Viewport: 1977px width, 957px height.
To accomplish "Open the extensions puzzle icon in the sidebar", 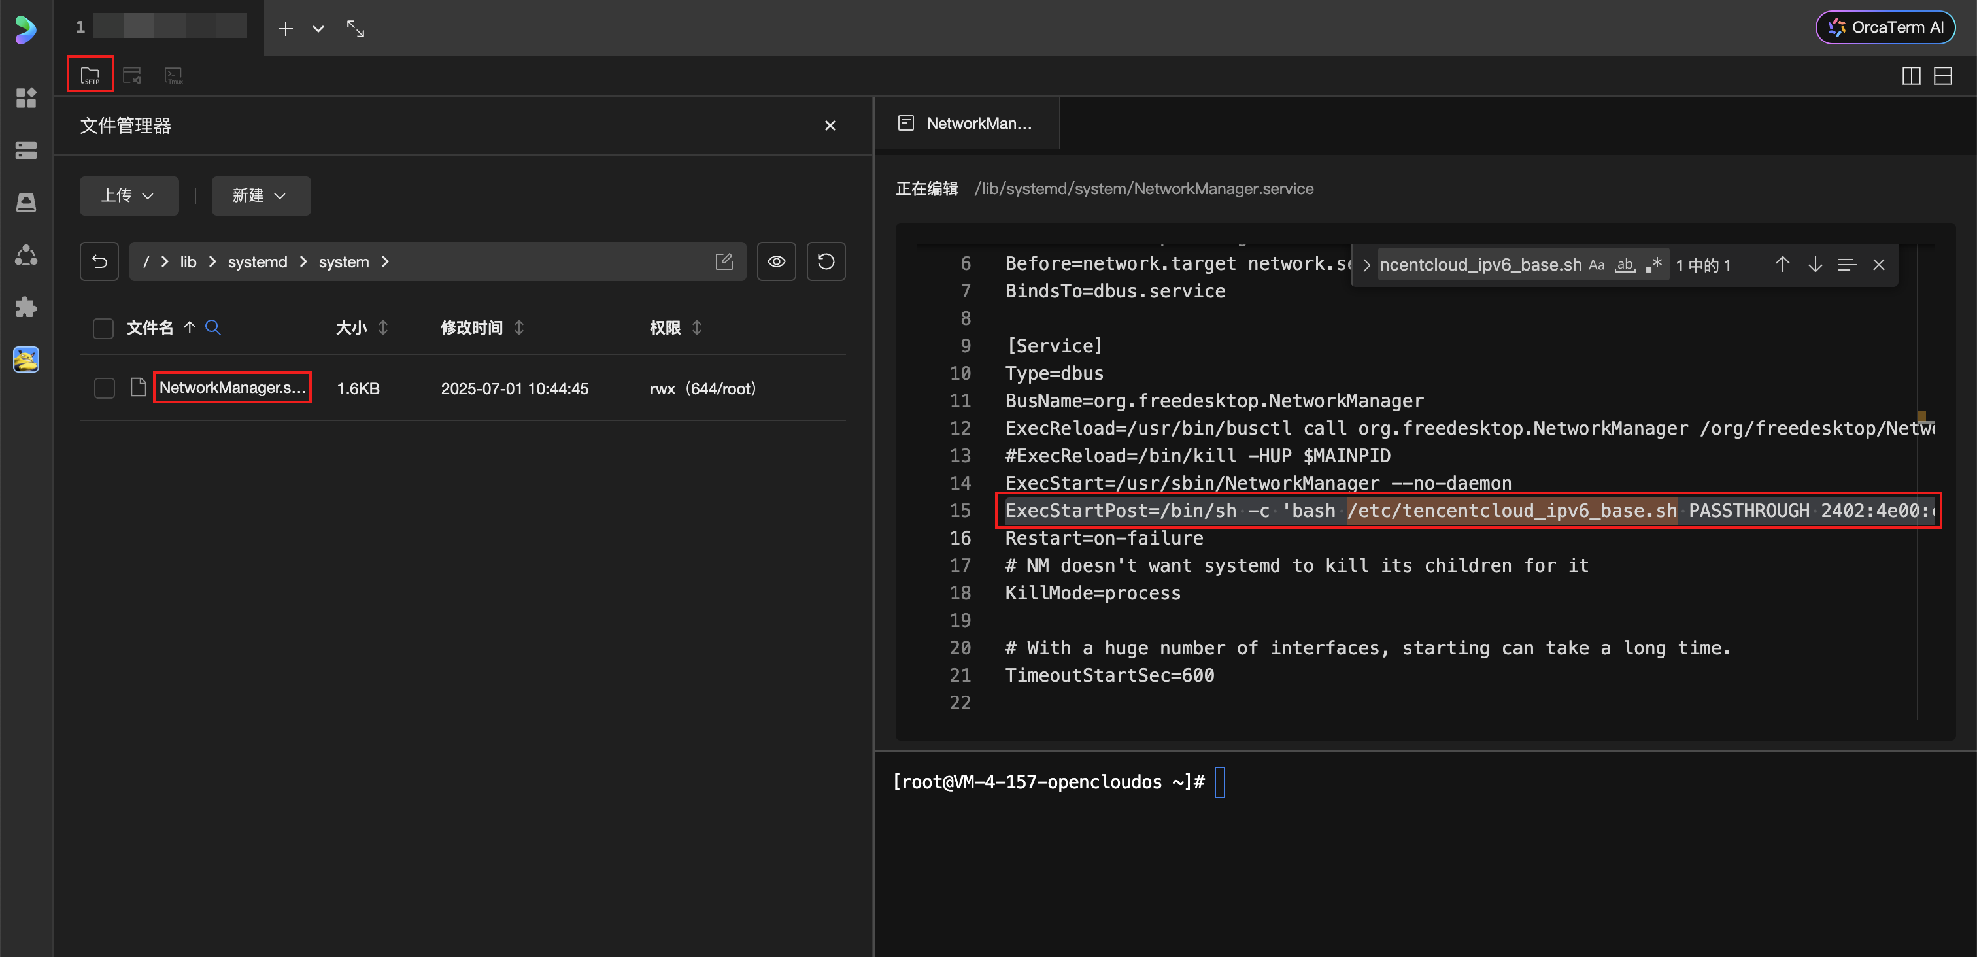I will click(26, 307).
